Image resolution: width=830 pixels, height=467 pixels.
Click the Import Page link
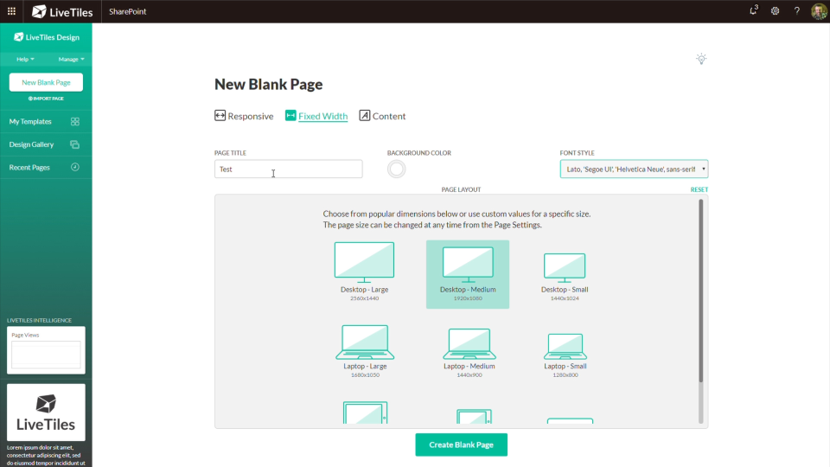pos(46,99)
